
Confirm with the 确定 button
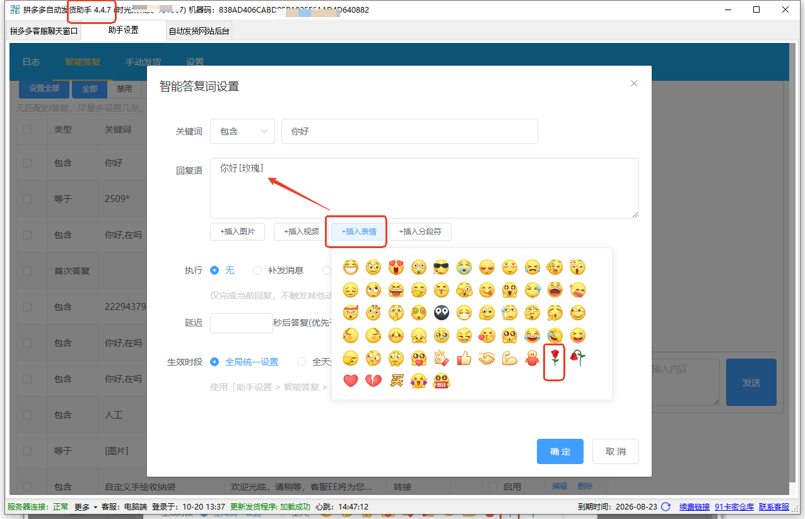(x=560, y=451)
